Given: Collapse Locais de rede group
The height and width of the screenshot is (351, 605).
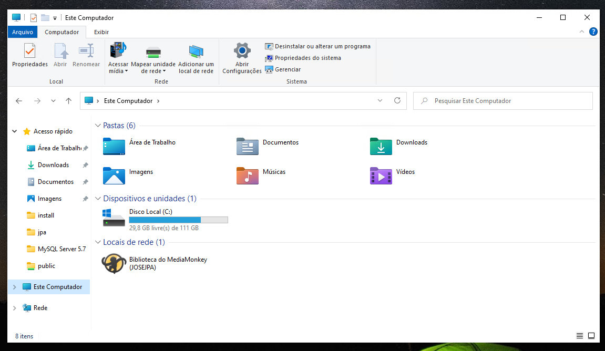Looking at the screenshot, I should point(98,242).
